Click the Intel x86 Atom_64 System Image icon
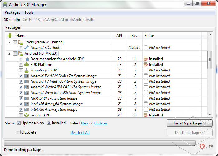218x156 pixels. [x=26, y=104]
